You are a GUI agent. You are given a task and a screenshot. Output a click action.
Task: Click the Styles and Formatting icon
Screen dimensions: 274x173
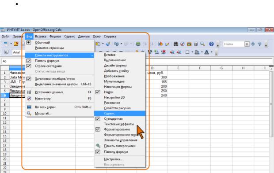(6, 52)
